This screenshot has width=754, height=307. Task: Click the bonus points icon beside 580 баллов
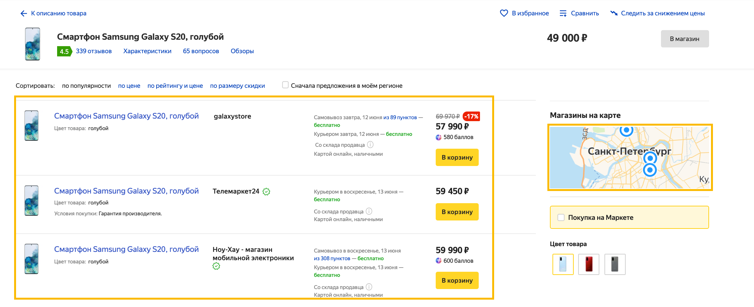pos(439,137)
